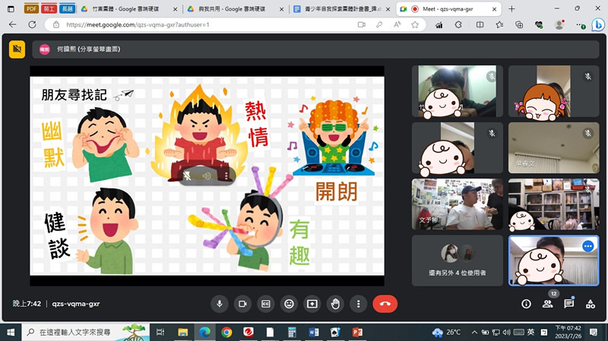Show the participants list panel
The width and height of the screenshot is (608, 341).
pos(547,304)
